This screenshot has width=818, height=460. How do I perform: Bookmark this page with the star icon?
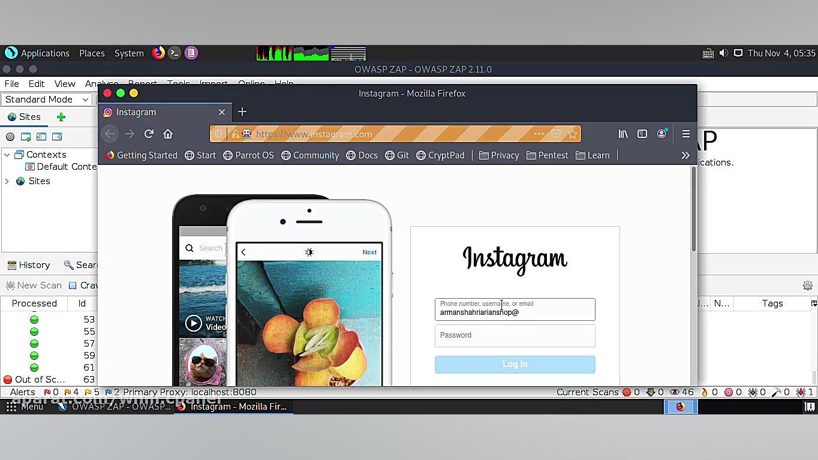click(x=573, y=134)
